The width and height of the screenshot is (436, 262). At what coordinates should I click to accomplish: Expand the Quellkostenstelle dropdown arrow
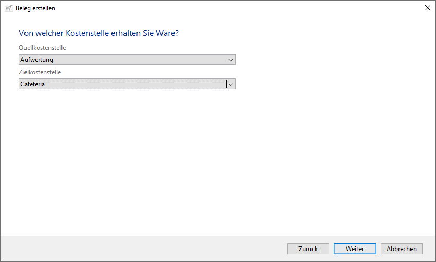(x=231, y=60)
